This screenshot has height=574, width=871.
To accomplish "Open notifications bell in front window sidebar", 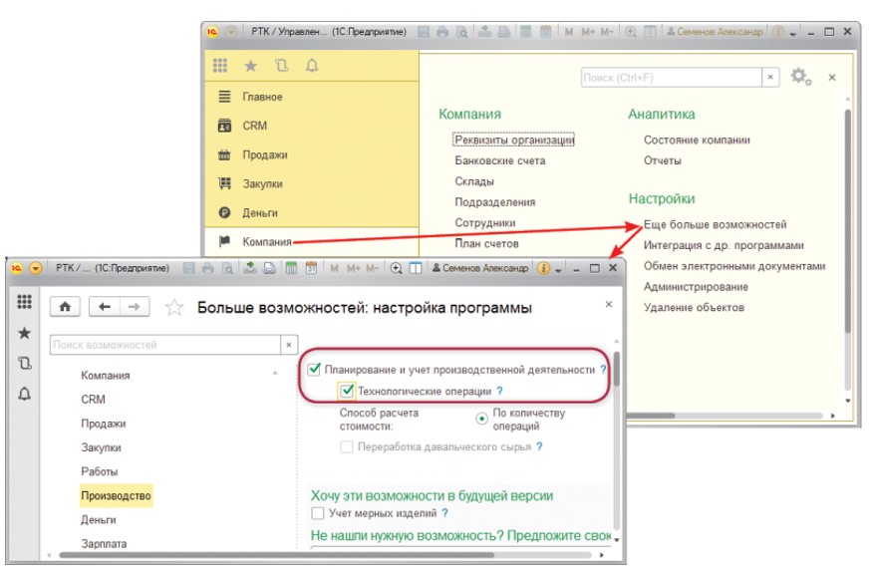I will 25,394.
